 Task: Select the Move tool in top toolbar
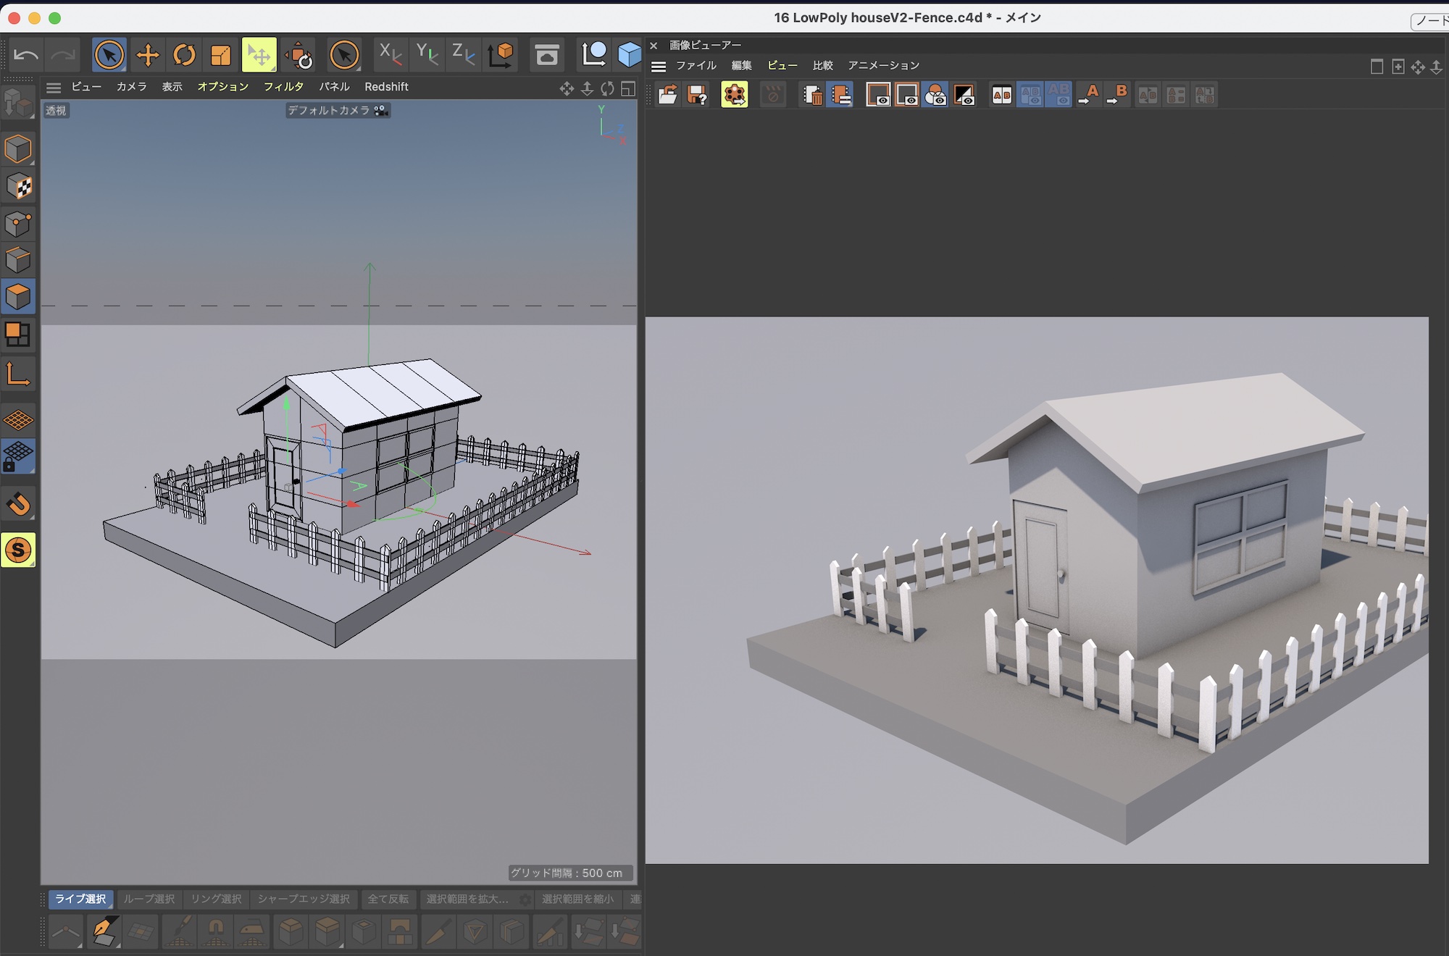click(x=148, y=55)
